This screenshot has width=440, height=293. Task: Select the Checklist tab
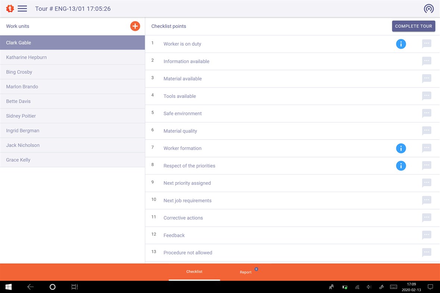[x=194, y=272]
